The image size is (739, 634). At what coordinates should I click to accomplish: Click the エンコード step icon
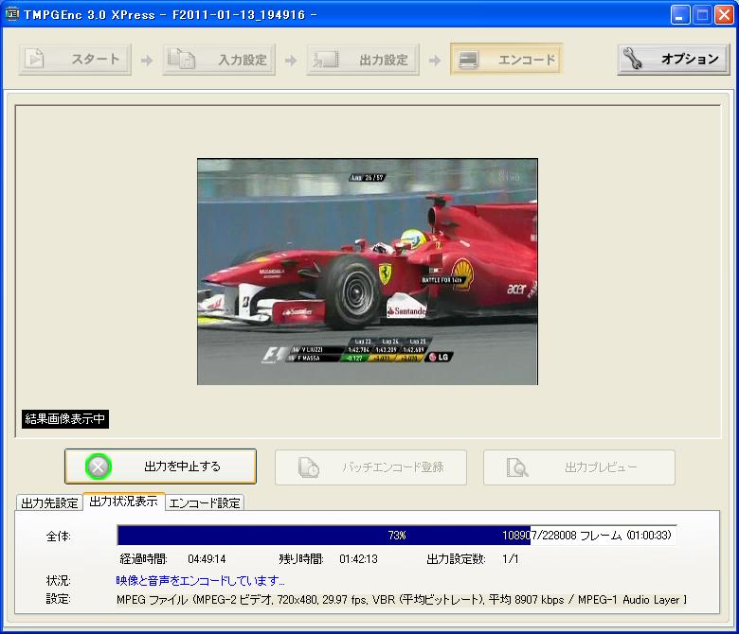[x=468, y=60]
